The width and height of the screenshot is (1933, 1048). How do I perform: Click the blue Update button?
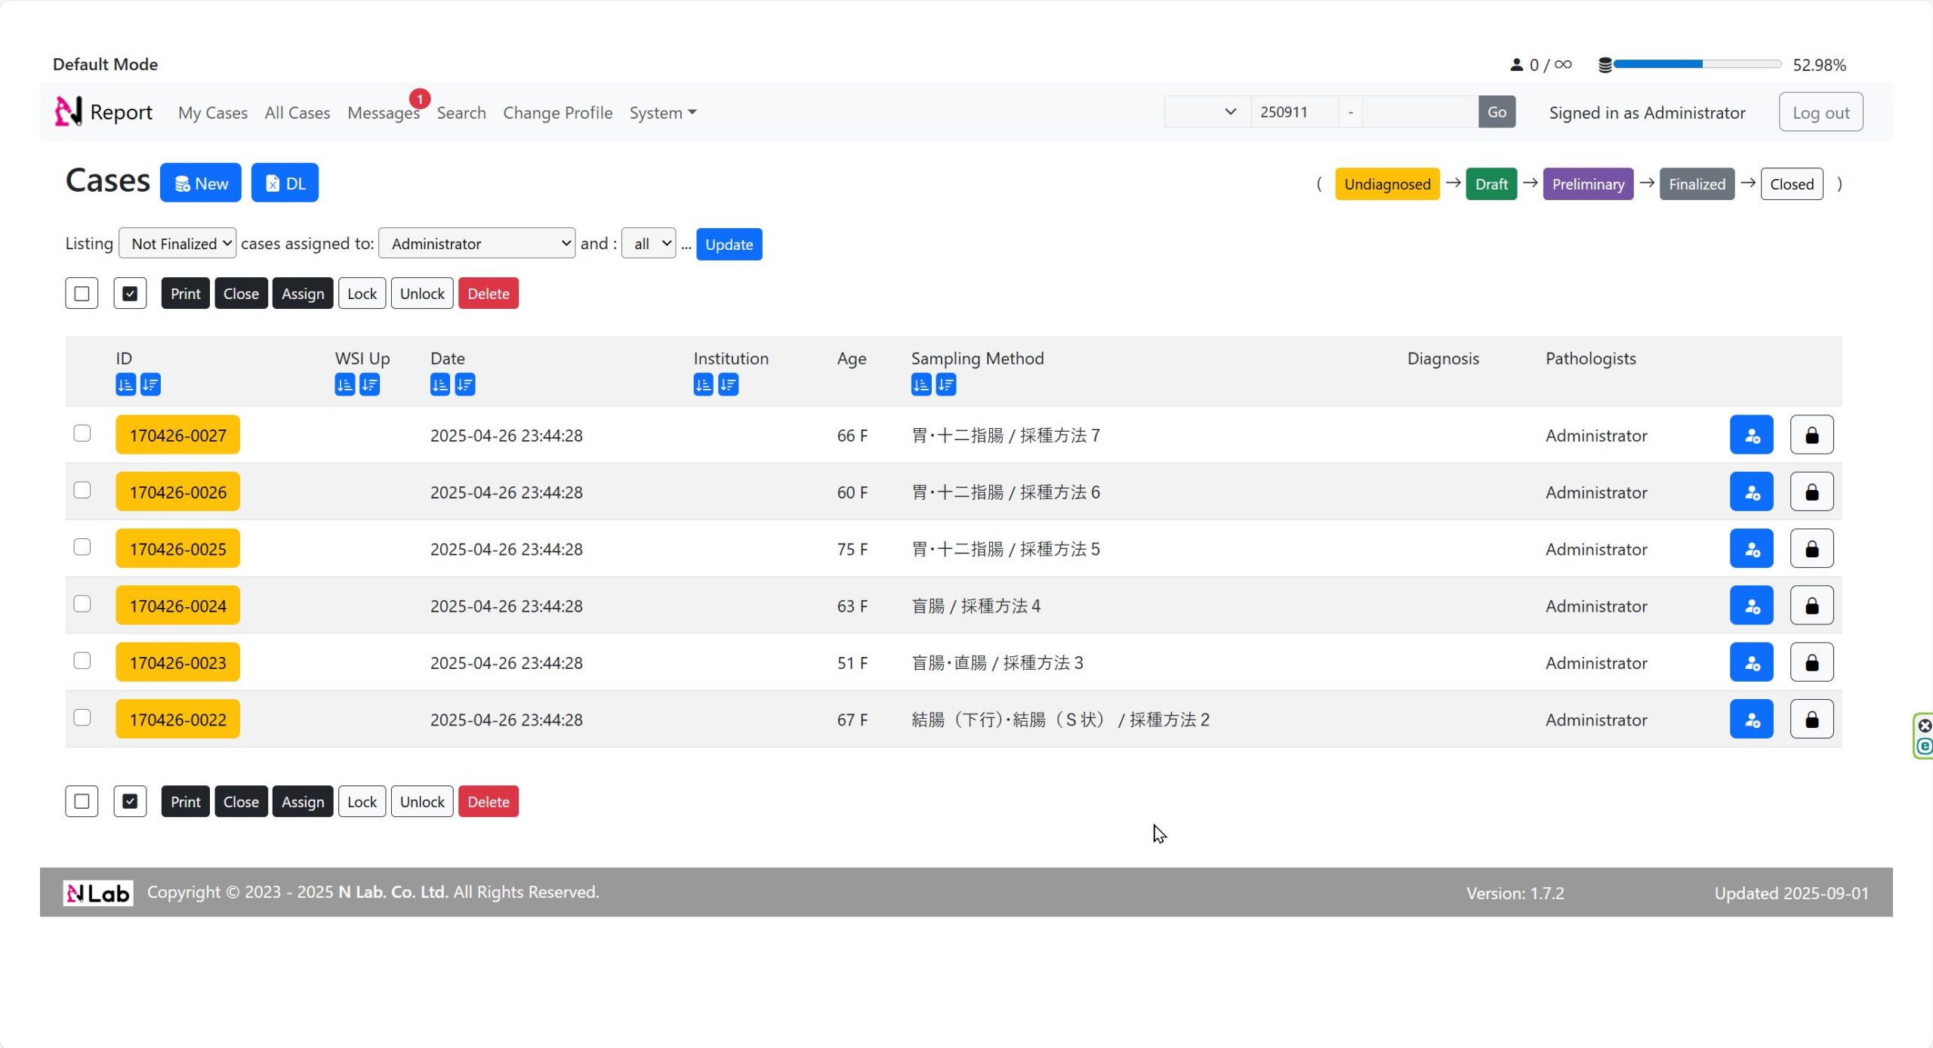click(x=729, y=245)
